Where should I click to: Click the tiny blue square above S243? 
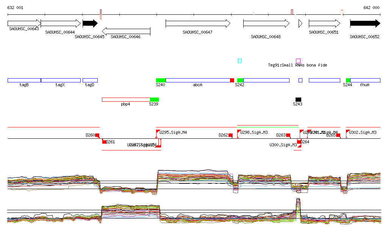300,80
